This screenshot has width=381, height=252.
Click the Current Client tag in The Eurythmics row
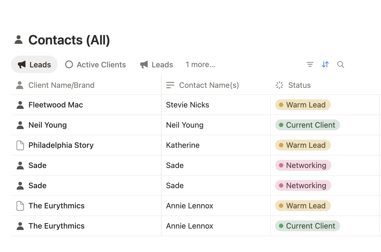tap(308, 226)
